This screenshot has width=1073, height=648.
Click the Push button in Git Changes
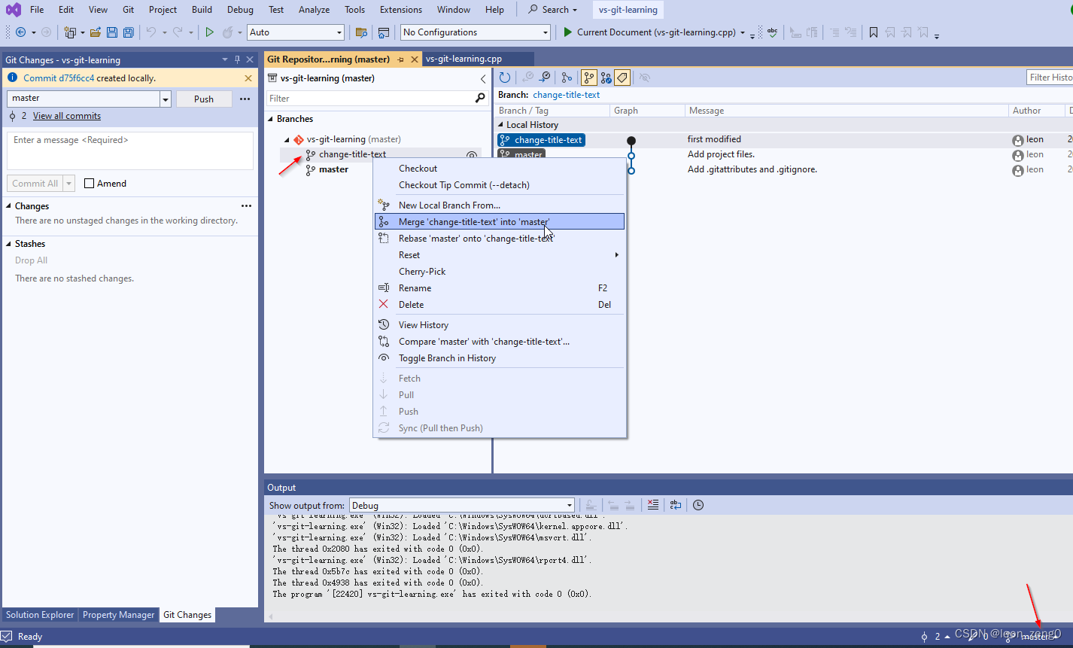(x=204, y=99)
